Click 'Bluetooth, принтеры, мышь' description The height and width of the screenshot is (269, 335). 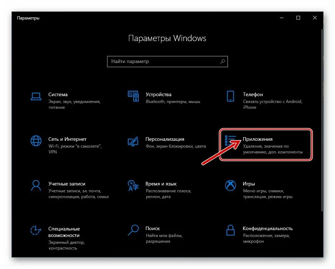(173, 102)
